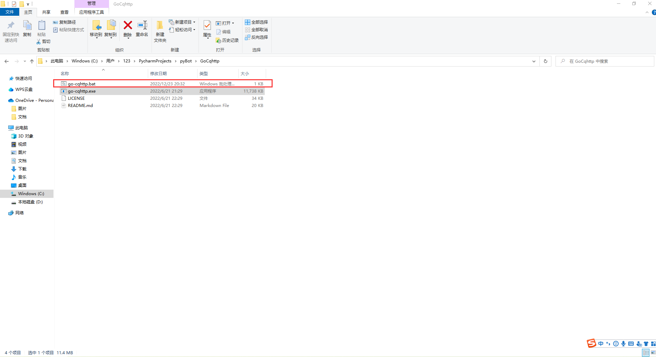Click the Sogou input method S icon
This screenshot has width=656, height=357.
coord(591,343)
